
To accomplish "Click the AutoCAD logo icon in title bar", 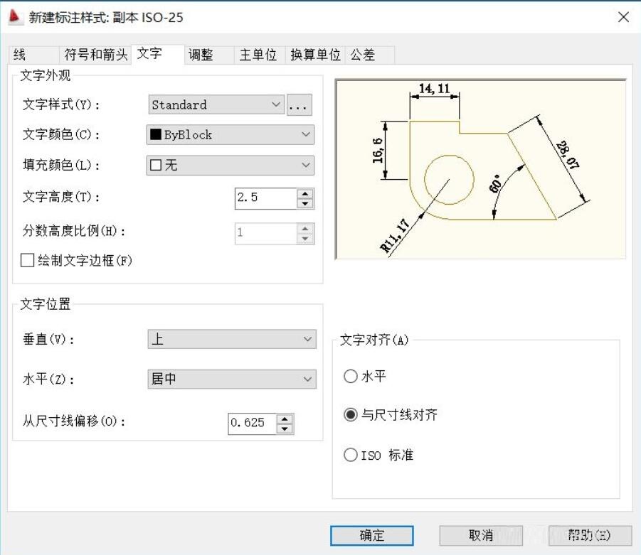I will (15, 17).
